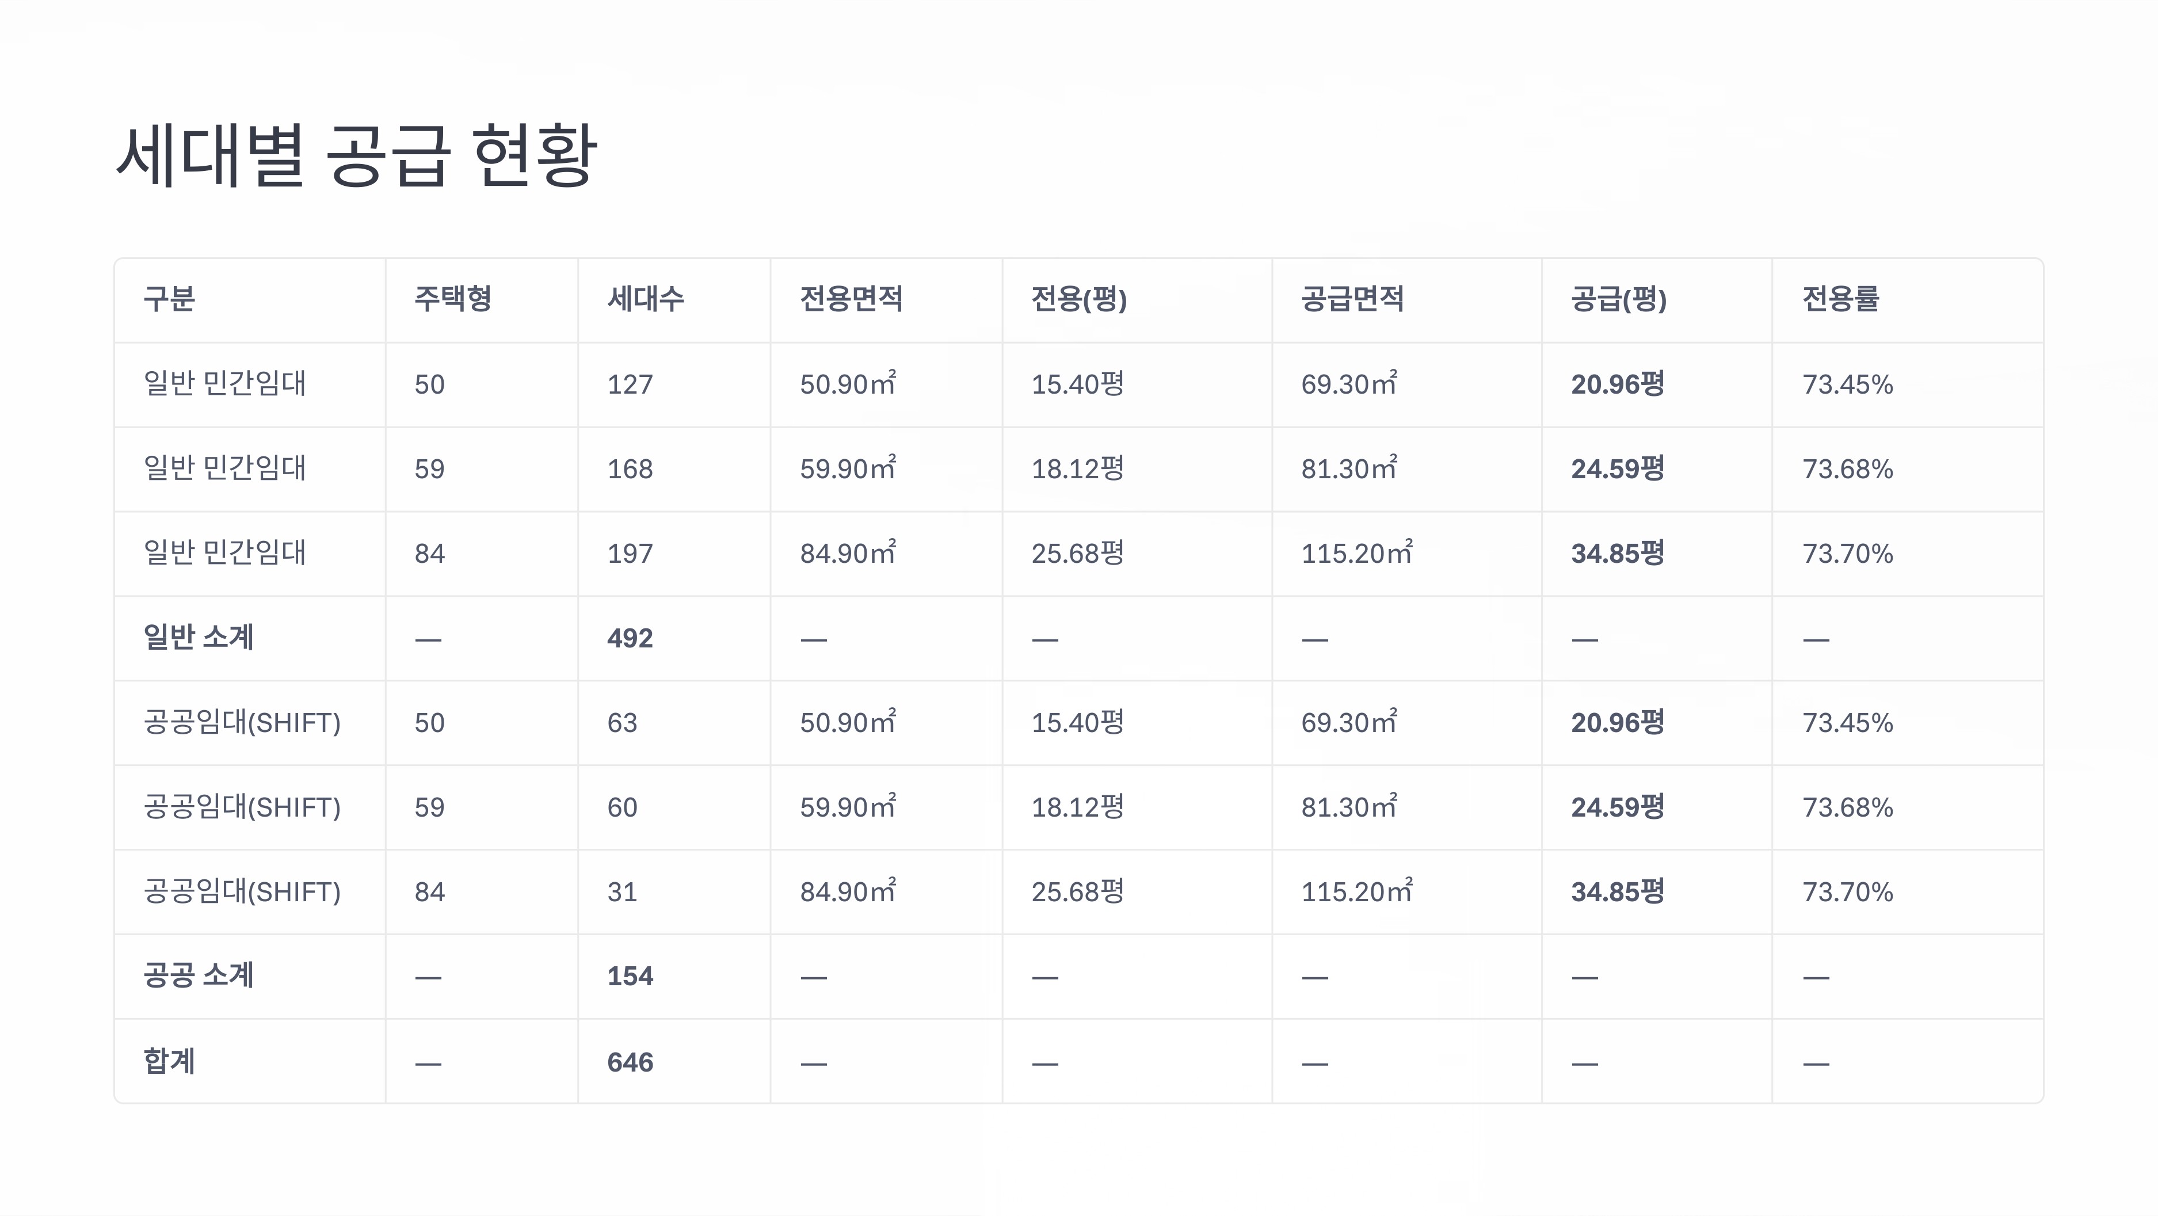The width and height of the screenshot is (2158, 1216).
Task: Select the 전용(평) column header
Action: pos(1079,298)
